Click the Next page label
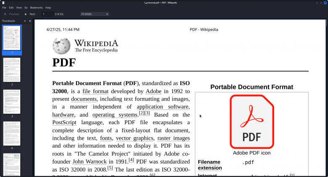Screen dimensions: 328x177 pyautogui.click(x=32, y=14)
